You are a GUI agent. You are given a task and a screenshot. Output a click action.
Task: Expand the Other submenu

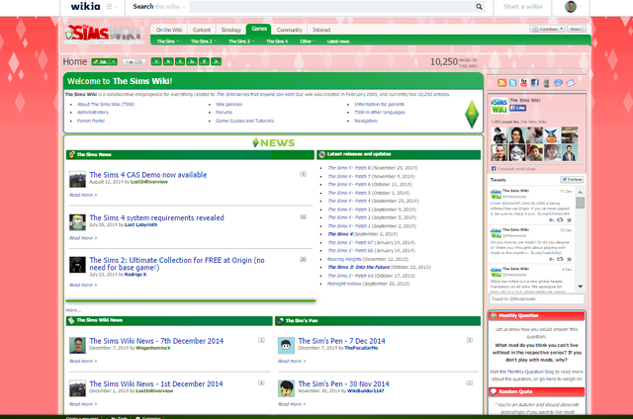click(308, 42)
